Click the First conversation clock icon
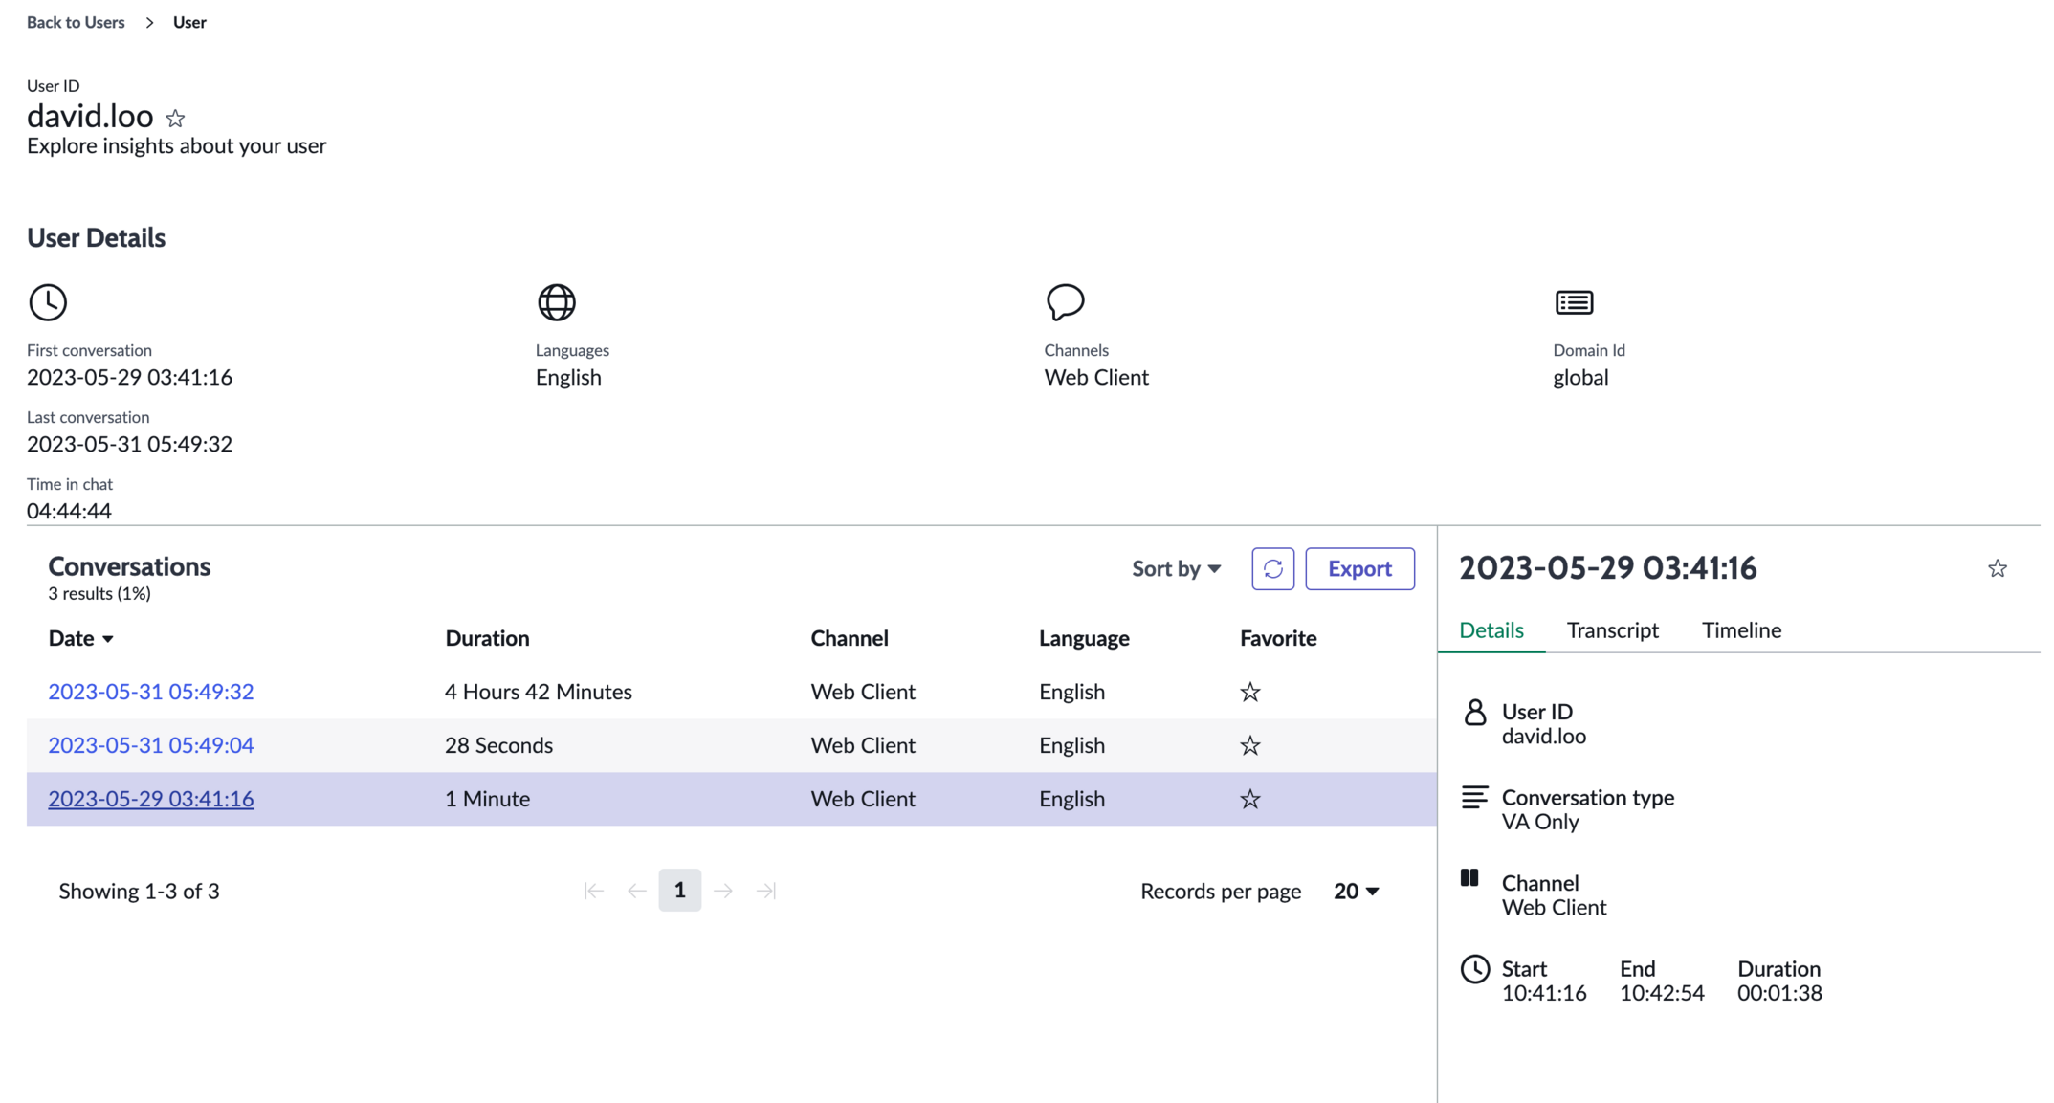The image size is (2054, 1103). pos(48,302)
